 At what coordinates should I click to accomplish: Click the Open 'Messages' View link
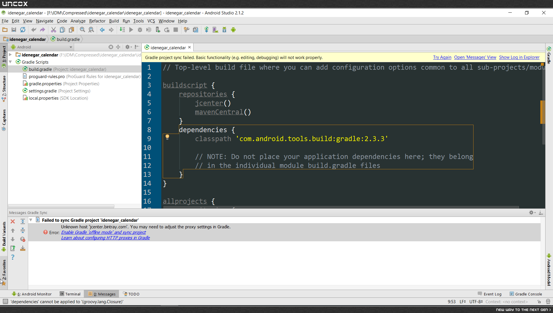click(475, 57)
